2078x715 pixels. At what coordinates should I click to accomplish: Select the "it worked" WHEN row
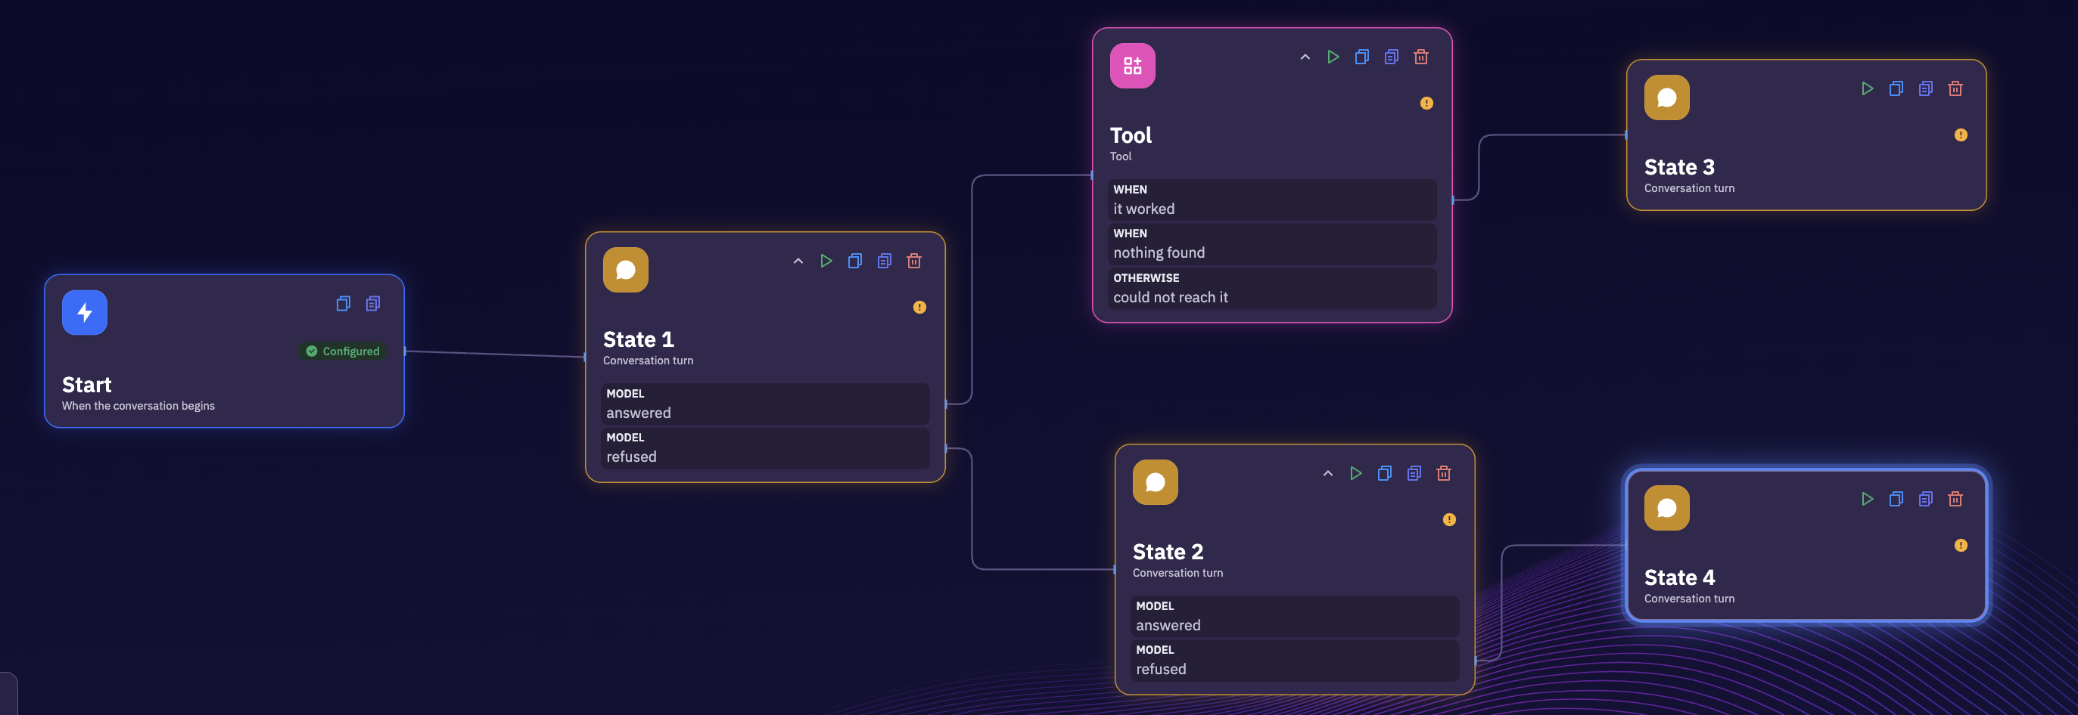(x=1272, y=200)
